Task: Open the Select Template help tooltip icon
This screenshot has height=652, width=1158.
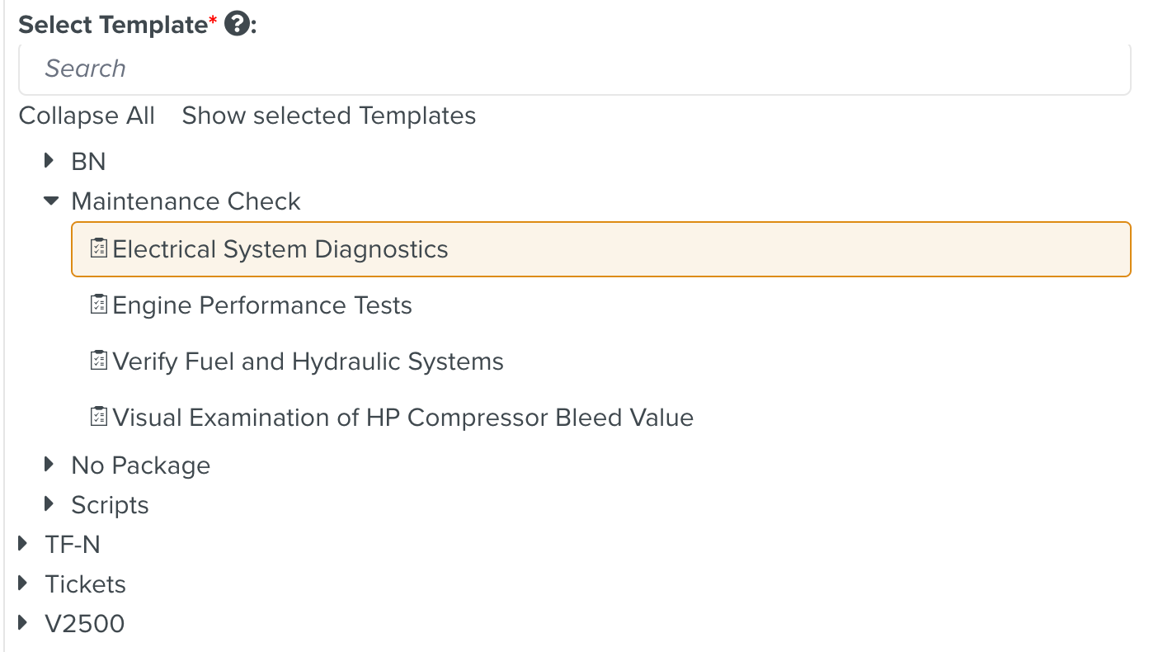Action: pyautogui.click(x=237, y=25)
